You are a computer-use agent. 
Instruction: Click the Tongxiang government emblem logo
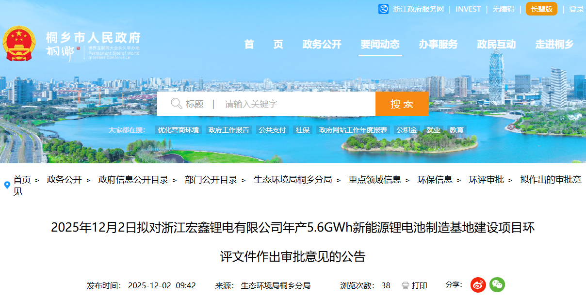20,43
